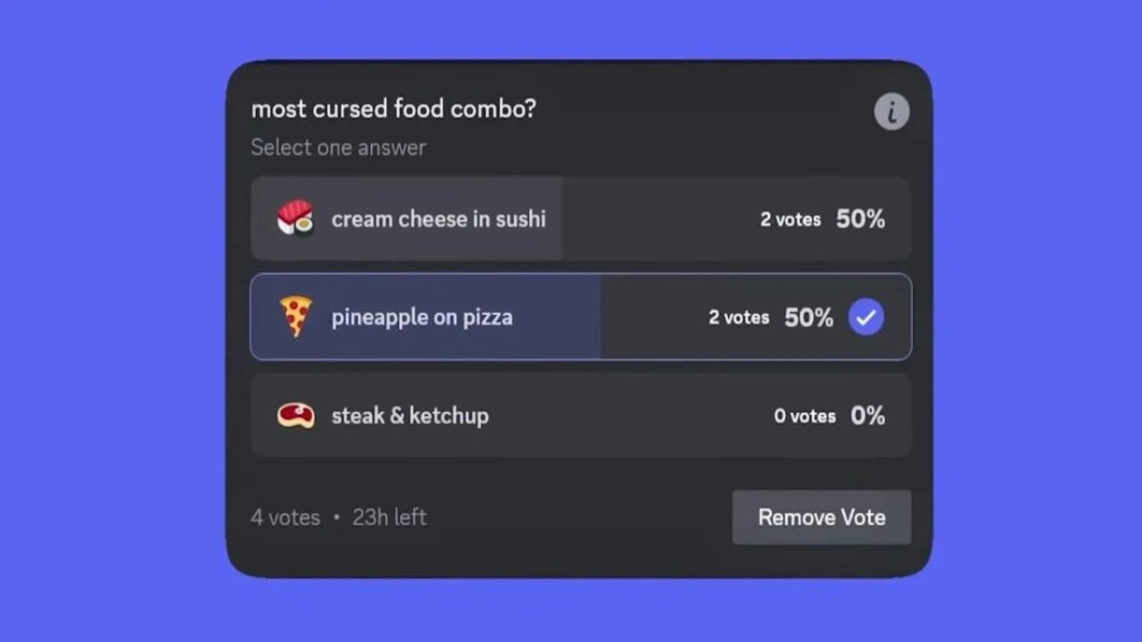Select the steak & ketchup option
The image size is (1142, 642).
pyautogui.click(x=581, y=416)
